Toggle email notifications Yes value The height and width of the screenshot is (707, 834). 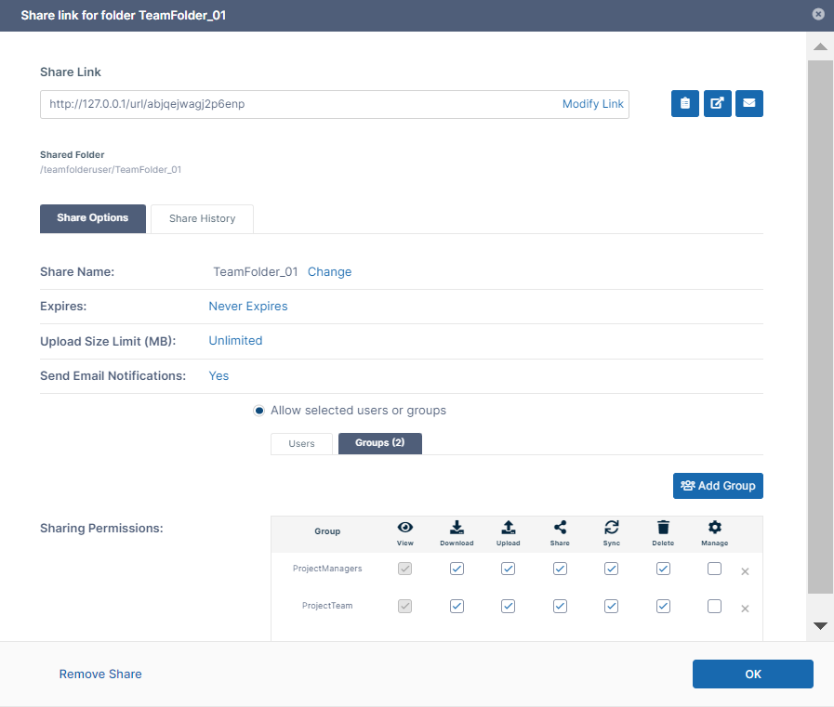pyautogui.click(x=218, y=376)
